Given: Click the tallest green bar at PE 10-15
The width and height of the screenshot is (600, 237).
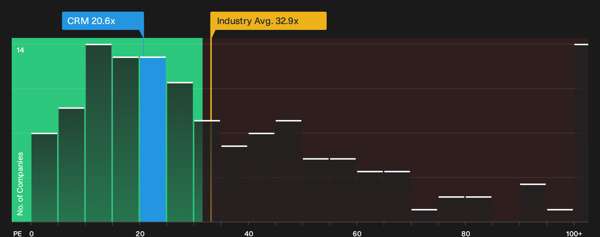Looking at the screenshot, I should click(x=99, y=133).
